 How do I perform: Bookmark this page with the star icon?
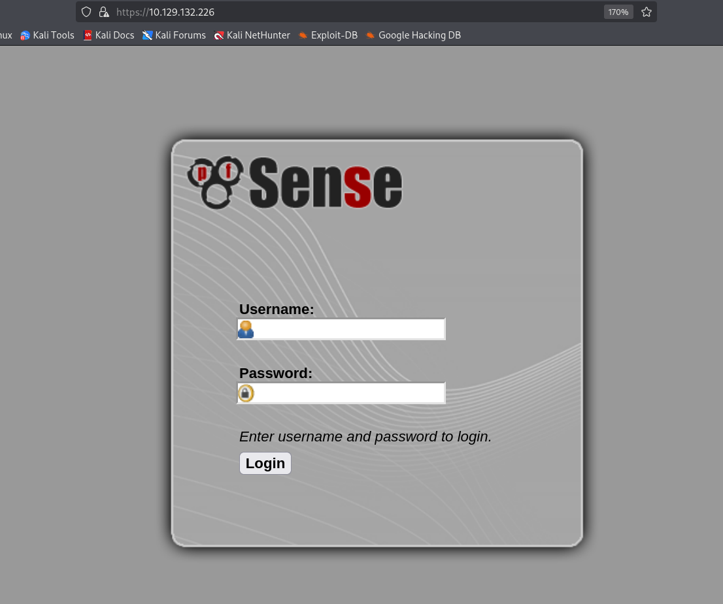(x=646, y=12)
